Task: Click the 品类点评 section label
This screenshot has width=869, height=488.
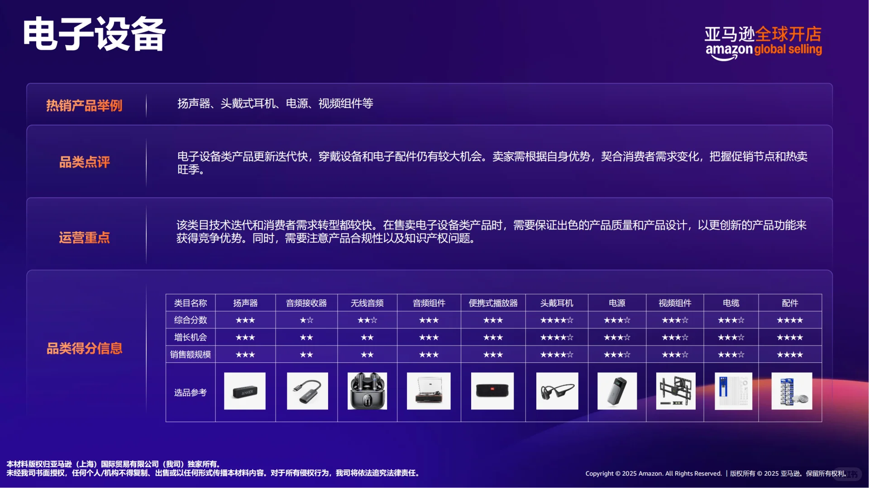Action: tap(84, 163)
